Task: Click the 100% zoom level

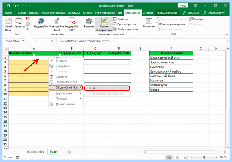Action: [x=223, y=157]
